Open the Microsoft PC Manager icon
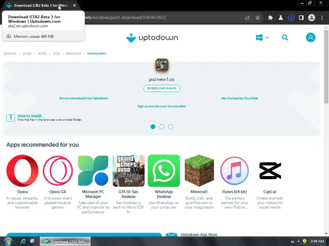329x246 pixels. tap(93, 171)
